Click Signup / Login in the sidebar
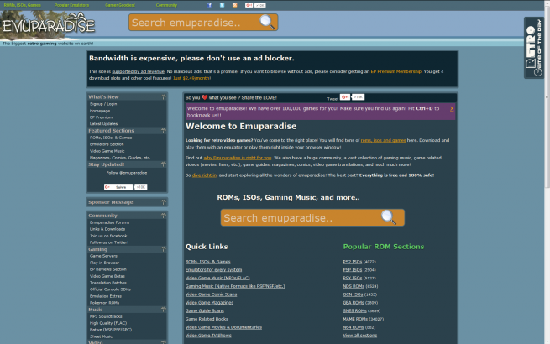 (x=103, y=104)
